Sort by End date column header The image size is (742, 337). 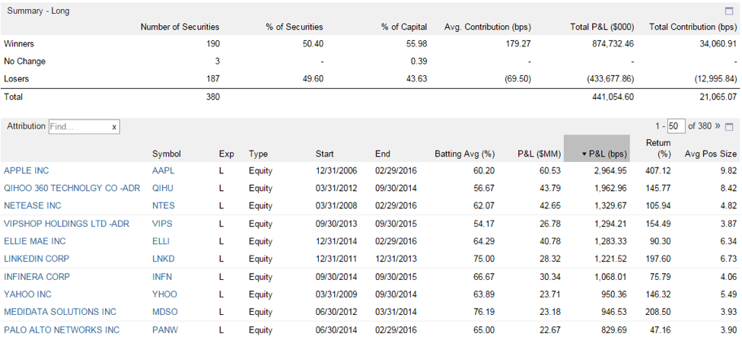(383, 154)
